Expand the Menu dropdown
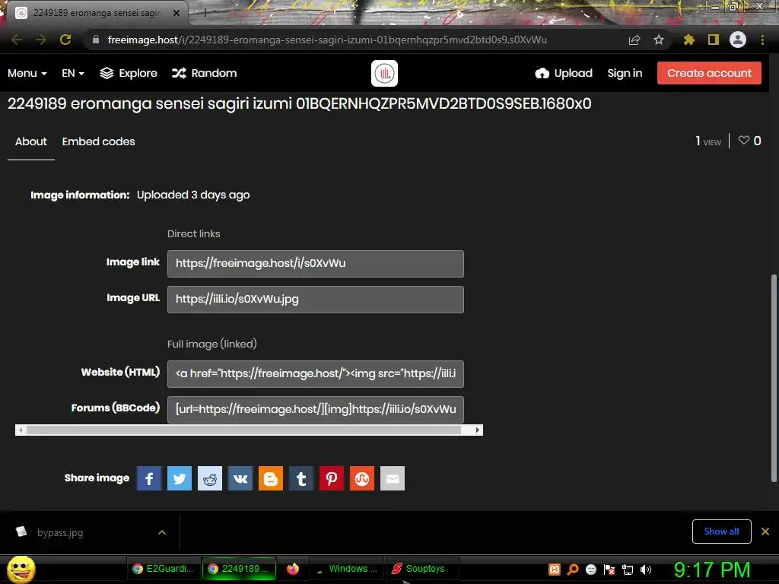This screenshot has width=779, height=584. [27, 73]
